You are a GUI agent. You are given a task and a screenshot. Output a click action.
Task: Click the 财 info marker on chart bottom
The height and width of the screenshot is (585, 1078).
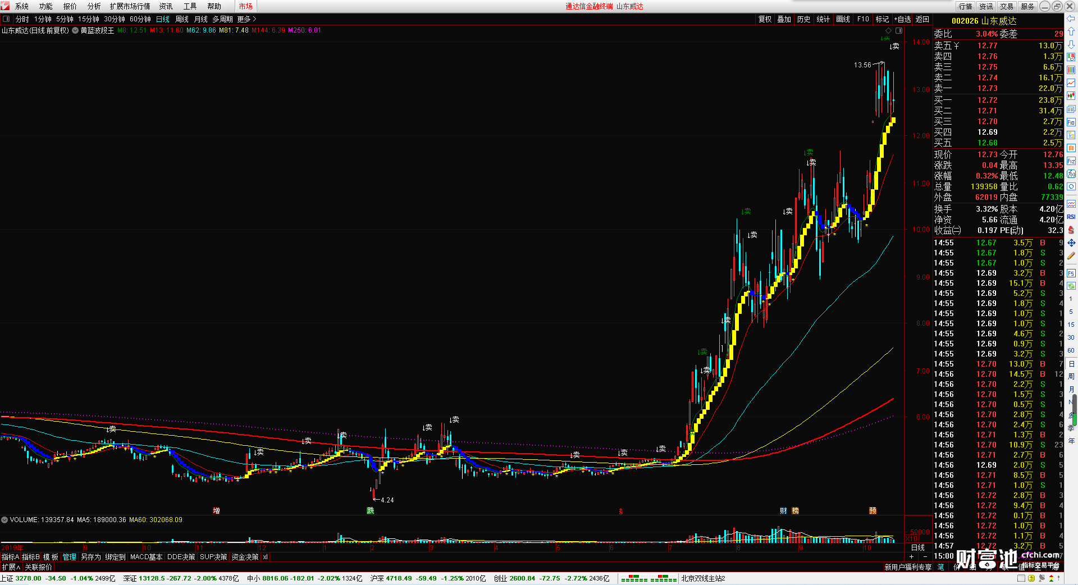tap(783, 511)
